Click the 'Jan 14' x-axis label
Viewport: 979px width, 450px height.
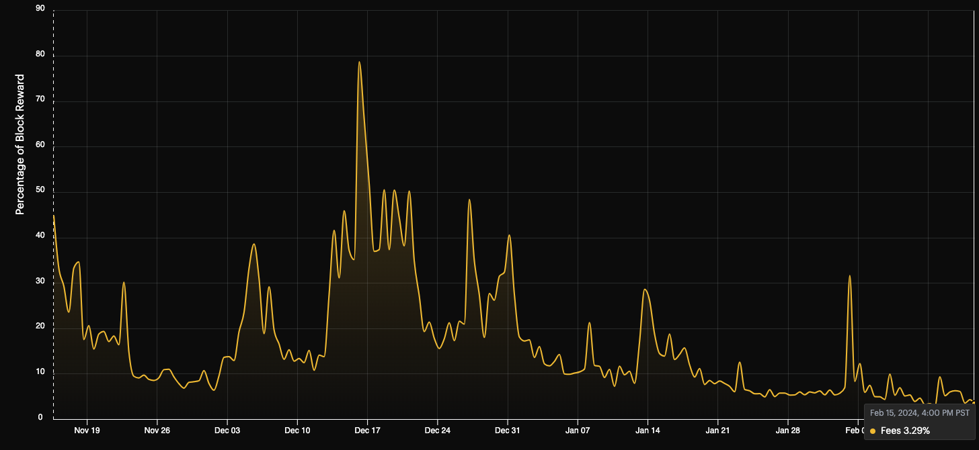[648, 431]
